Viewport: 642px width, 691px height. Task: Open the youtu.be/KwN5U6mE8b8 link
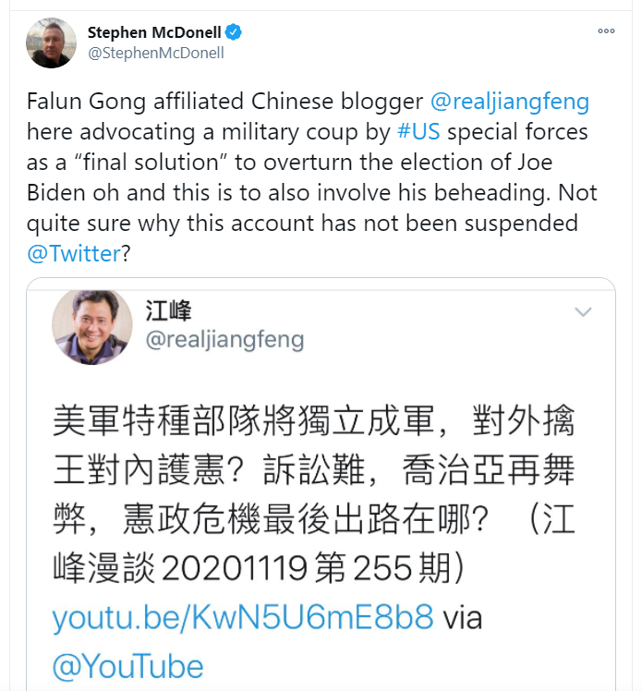point(243,617)
